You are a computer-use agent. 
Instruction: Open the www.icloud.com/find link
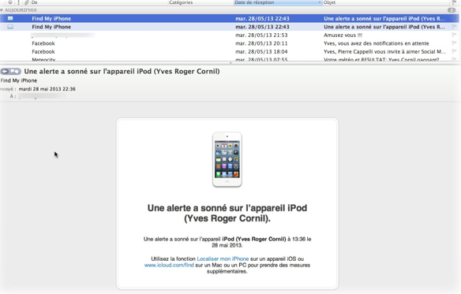[x=169, y=265]
